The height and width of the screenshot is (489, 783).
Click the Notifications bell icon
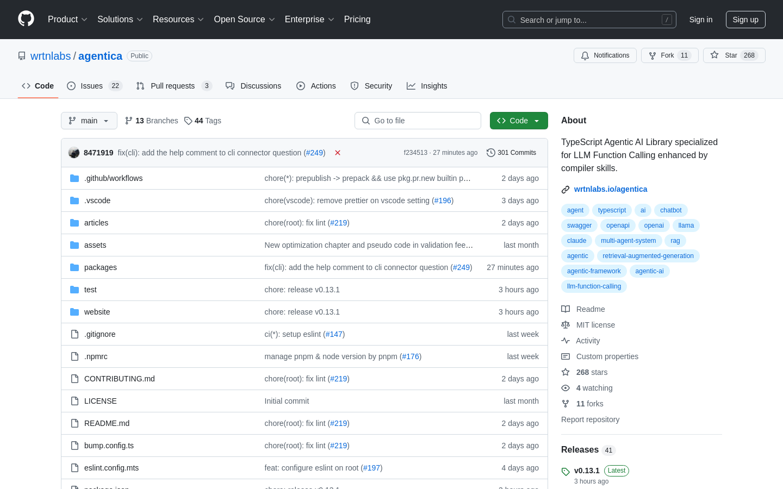point(585,55)
